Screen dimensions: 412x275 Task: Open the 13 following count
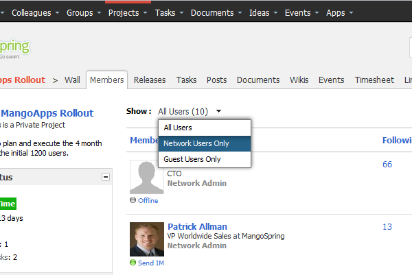click(x=387, y=227)
